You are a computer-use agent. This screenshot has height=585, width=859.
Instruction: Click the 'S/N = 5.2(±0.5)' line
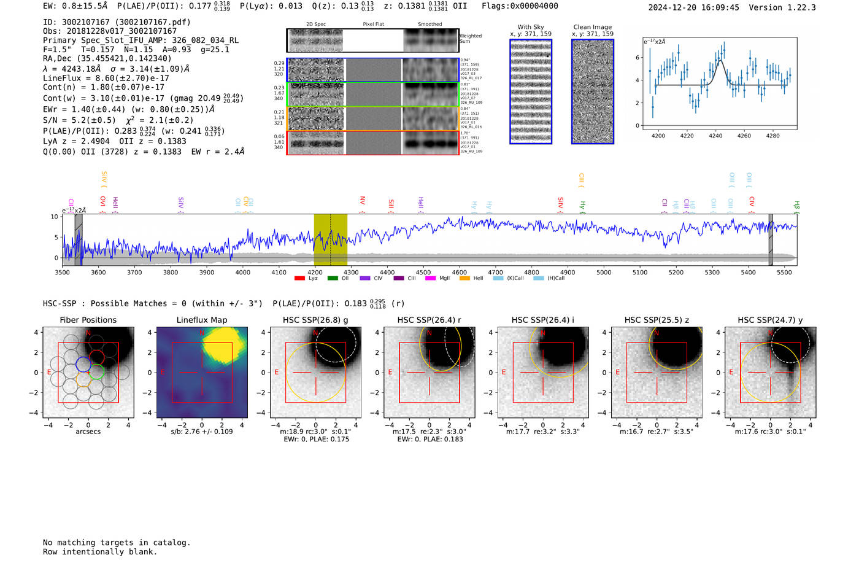click(x=118, y=120)
